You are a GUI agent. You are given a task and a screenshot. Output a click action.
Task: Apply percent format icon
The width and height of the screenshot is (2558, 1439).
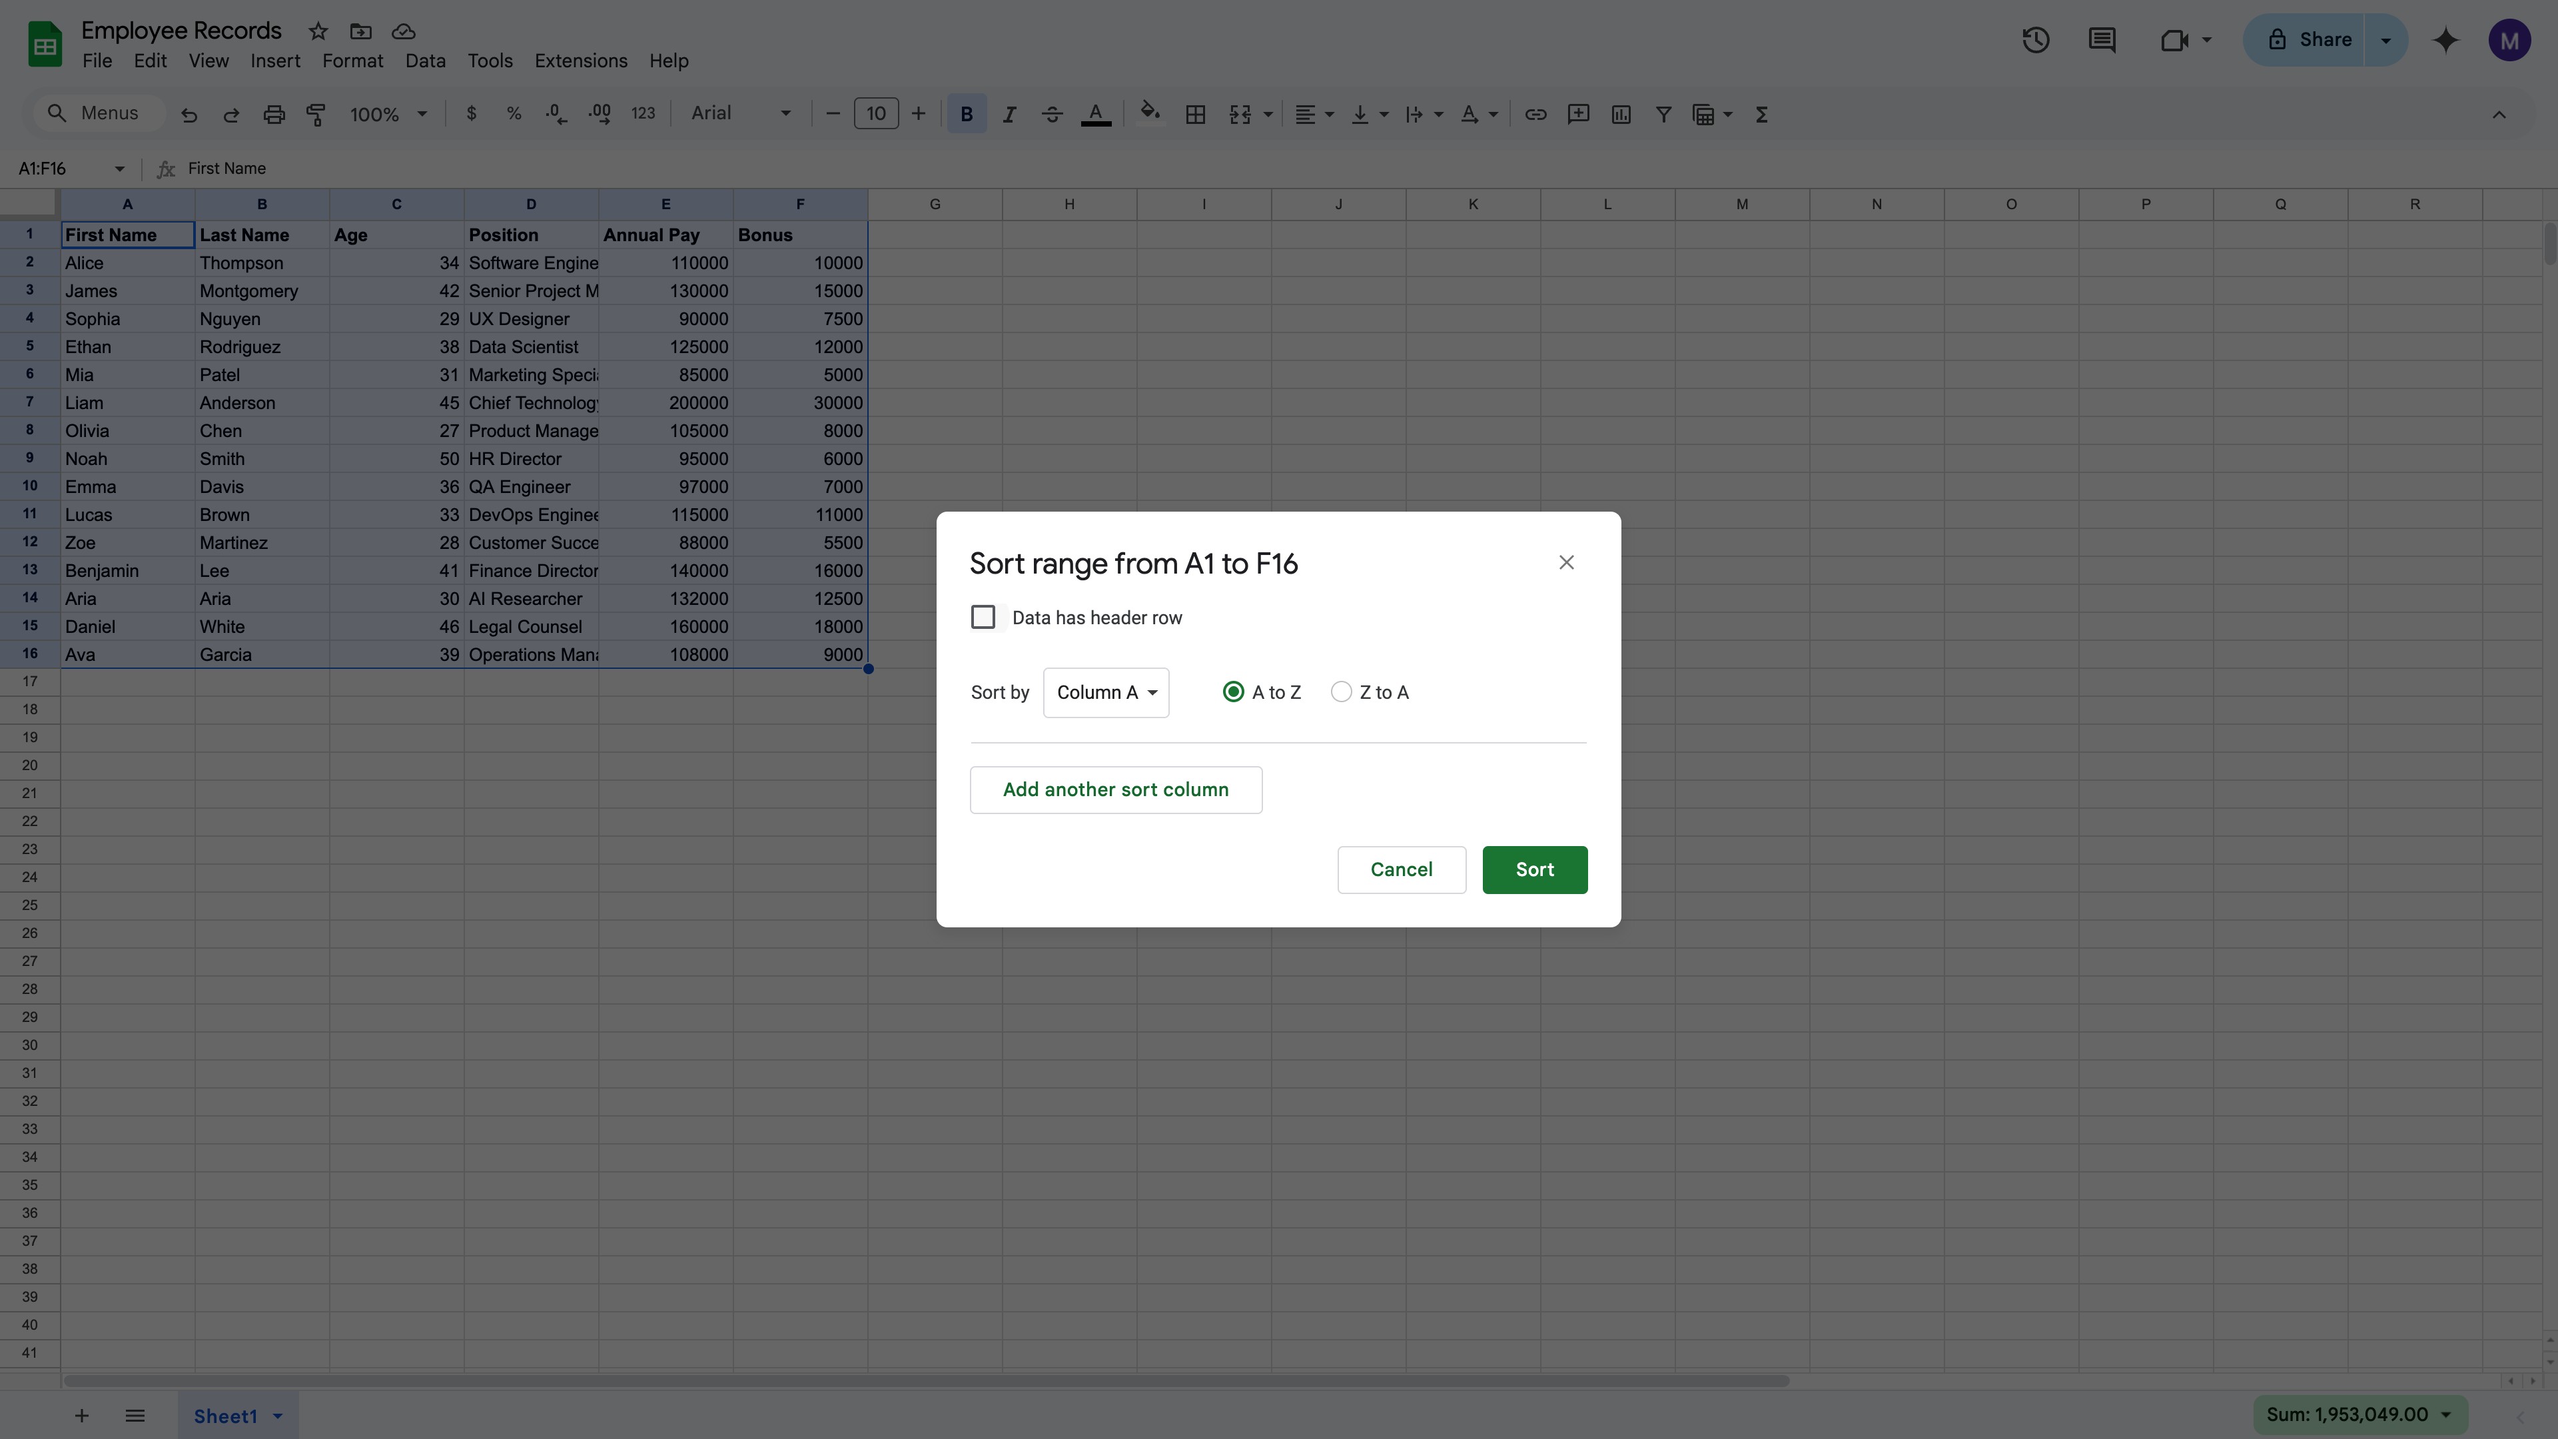click(x=514, y=113)
